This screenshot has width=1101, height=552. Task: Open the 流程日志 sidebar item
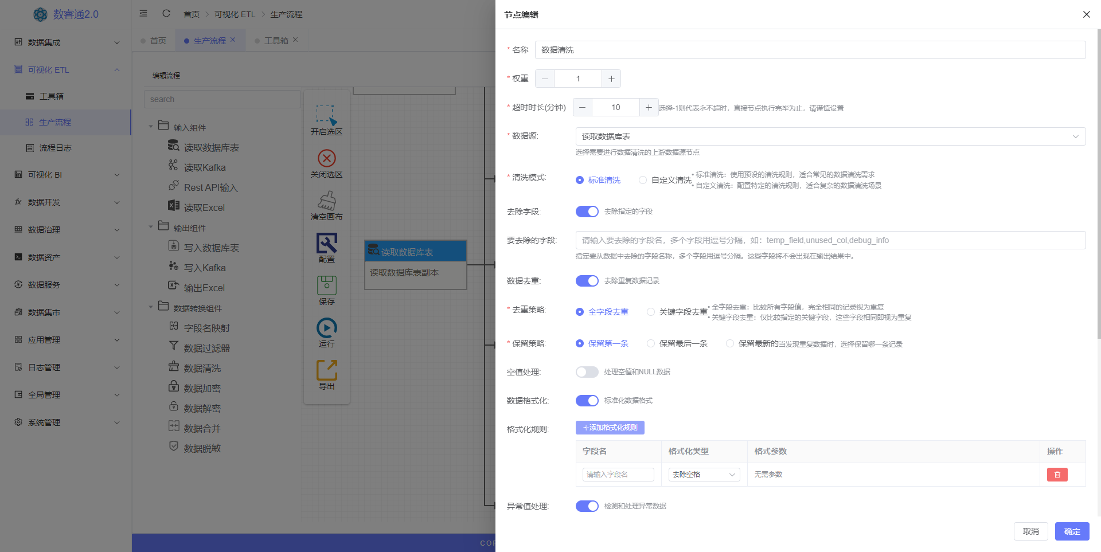[x=65, y=148]
